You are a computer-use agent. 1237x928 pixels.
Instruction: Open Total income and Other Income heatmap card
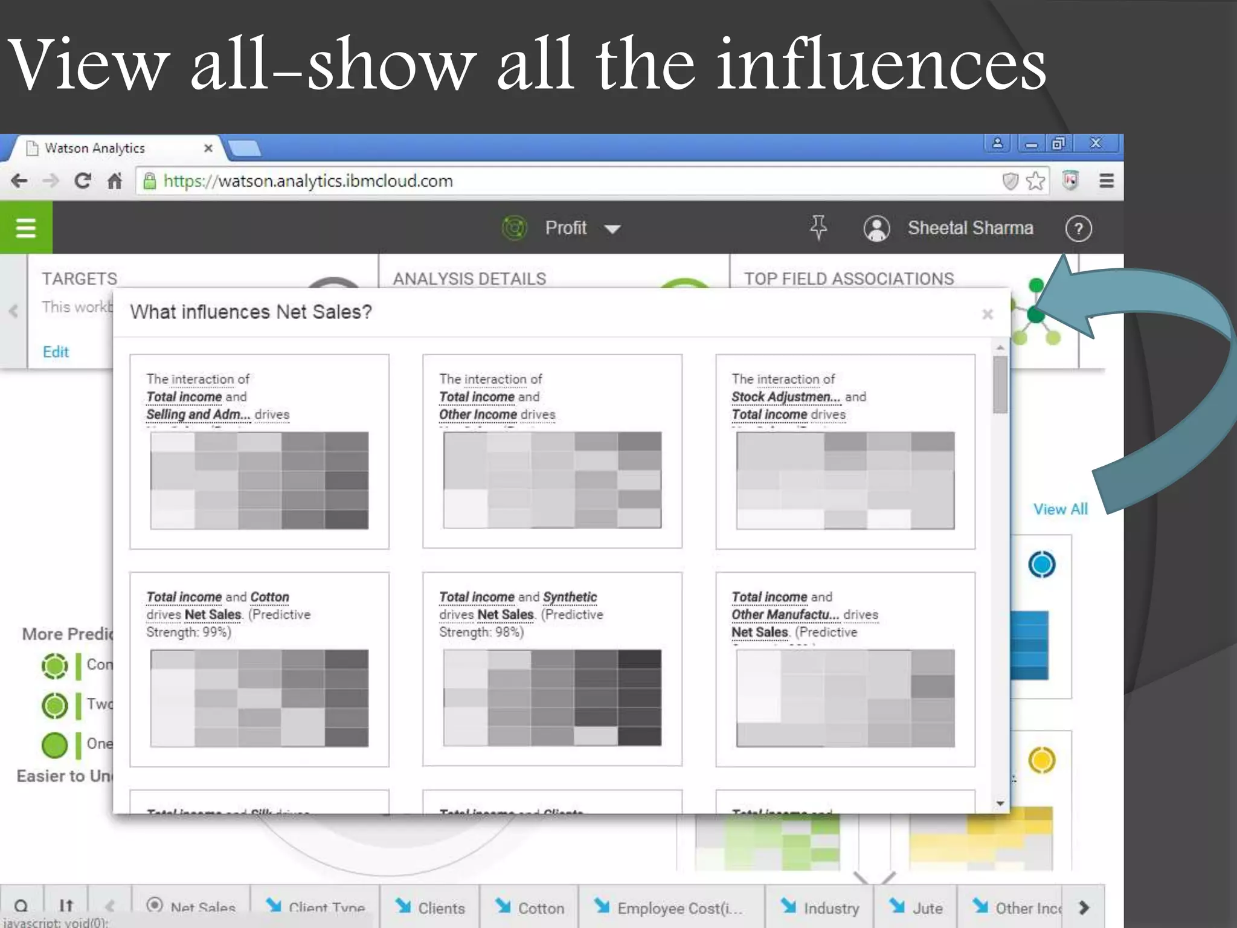point(552,452)
